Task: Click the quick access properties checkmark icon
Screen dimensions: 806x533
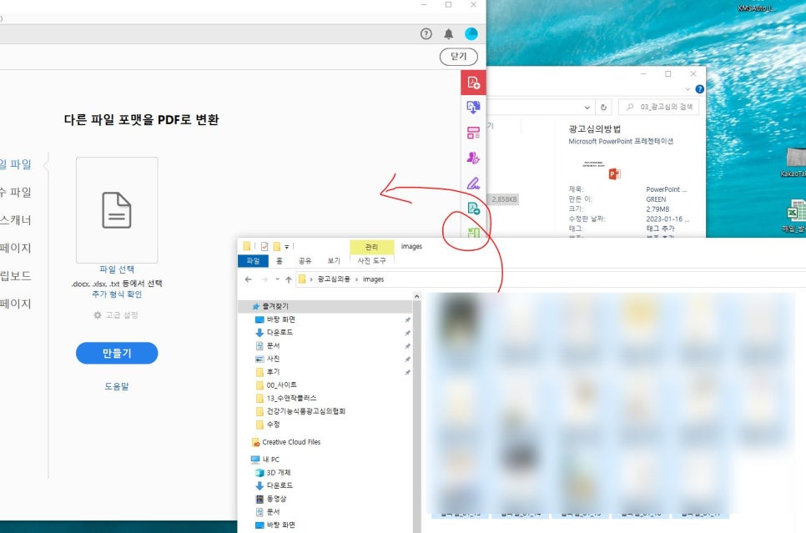Action: click(264, 247)
